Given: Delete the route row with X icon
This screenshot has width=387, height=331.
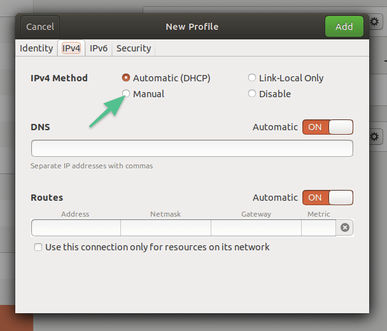Looking at the screenshot, I should pyautogui.click(x=345, y=227).
